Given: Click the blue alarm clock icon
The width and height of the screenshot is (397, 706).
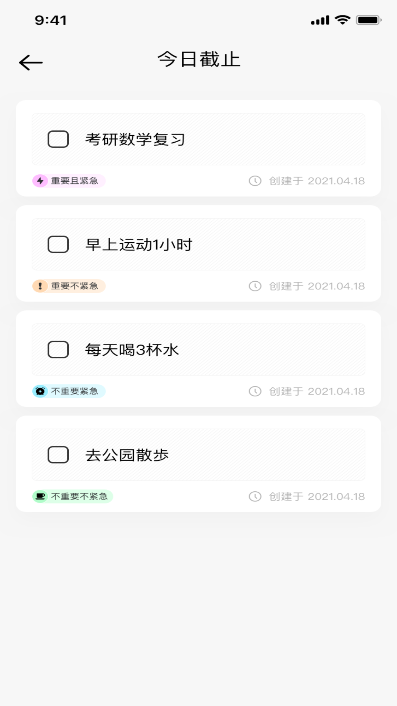Looking at the screenshot, I should point(40,391).
